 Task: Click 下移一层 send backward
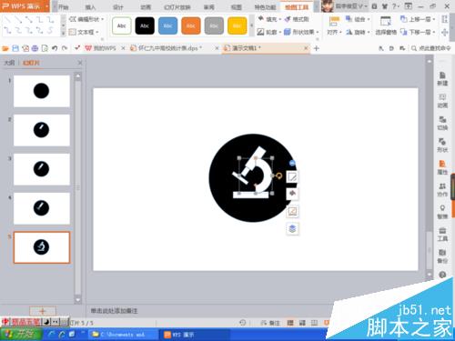click(x=418, y=32)
